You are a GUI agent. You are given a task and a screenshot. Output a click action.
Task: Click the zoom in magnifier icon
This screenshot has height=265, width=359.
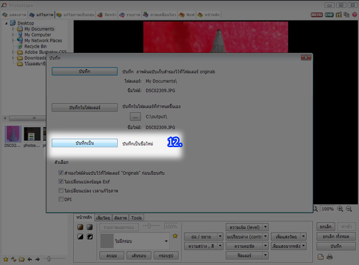[x=340, y=209]
